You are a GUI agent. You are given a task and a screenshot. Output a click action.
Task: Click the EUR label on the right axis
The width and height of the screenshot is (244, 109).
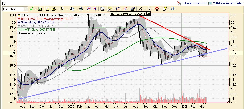tap(233, 15)
